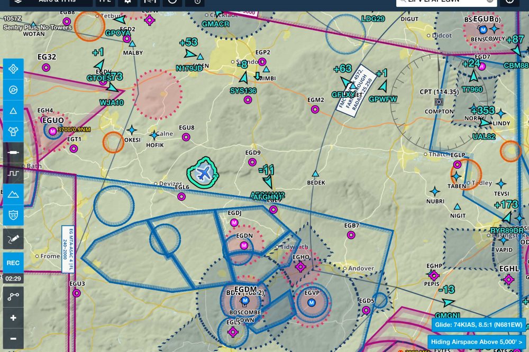Toggle the ruler bar in left sidebar

[x=13, y=152]
